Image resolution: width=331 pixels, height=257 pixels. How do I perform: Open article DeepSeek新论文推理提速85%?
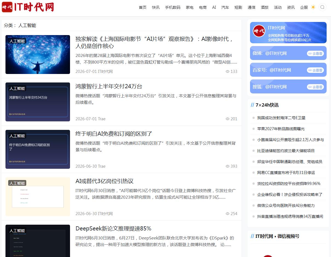click(x=113, y=229)
